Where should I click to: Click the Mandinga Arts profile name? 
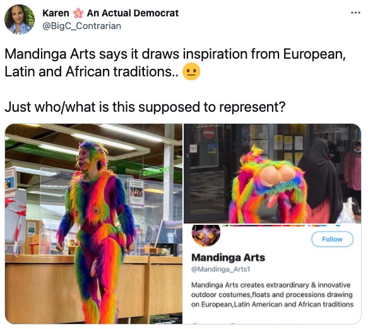pyautogui.click(x=228, y=258)
